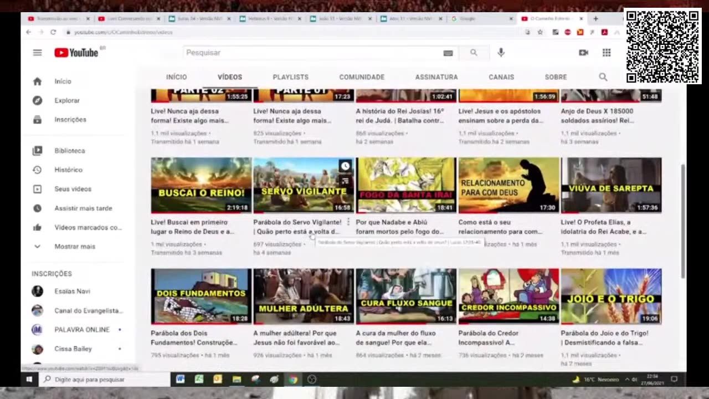Open Word from the taskbar
The height and width of the screenshot is (399, 709).
180,380
